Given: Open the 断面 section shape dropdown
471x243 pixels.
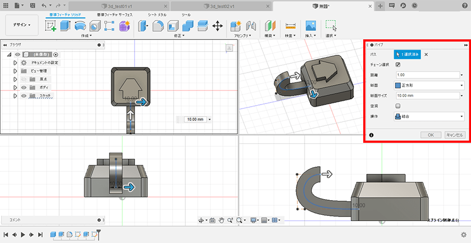Looking at the screenshot, I should pyautogui.click(x=429, y=85).
